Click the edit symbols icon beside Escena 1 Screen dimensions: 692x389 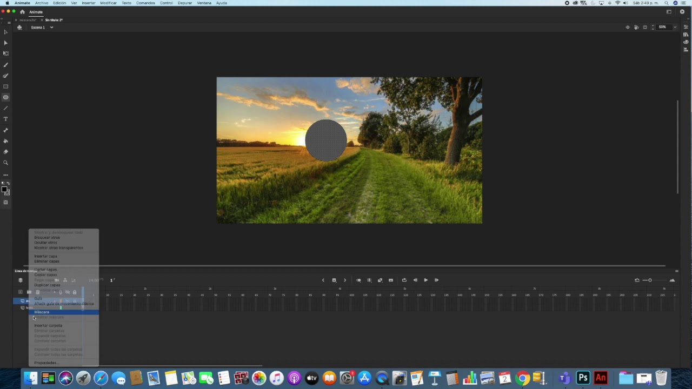(19, 28)
